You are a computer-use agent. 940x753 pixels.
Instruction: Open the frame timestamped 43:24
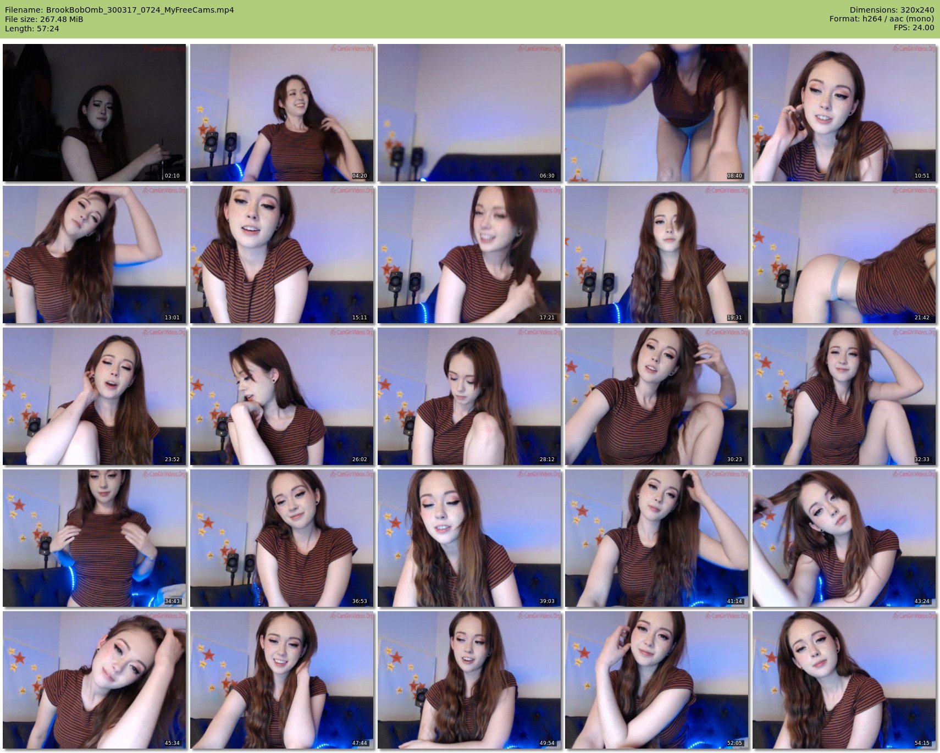tap(844, 538)
